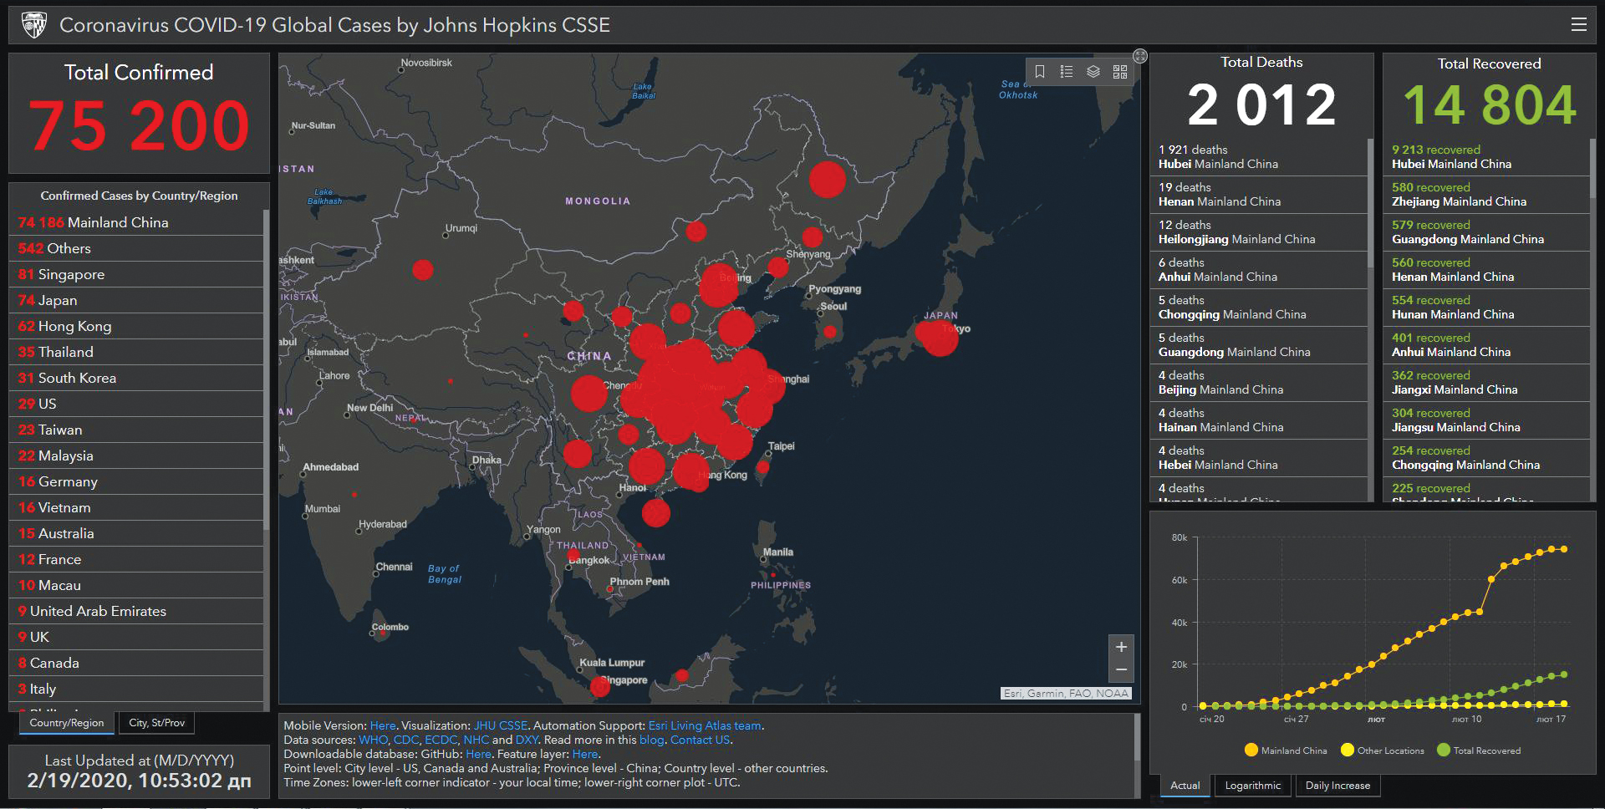Switch to the Country/Region tab
Screen dimensions: 1605x809
click(x=67, y=723)
